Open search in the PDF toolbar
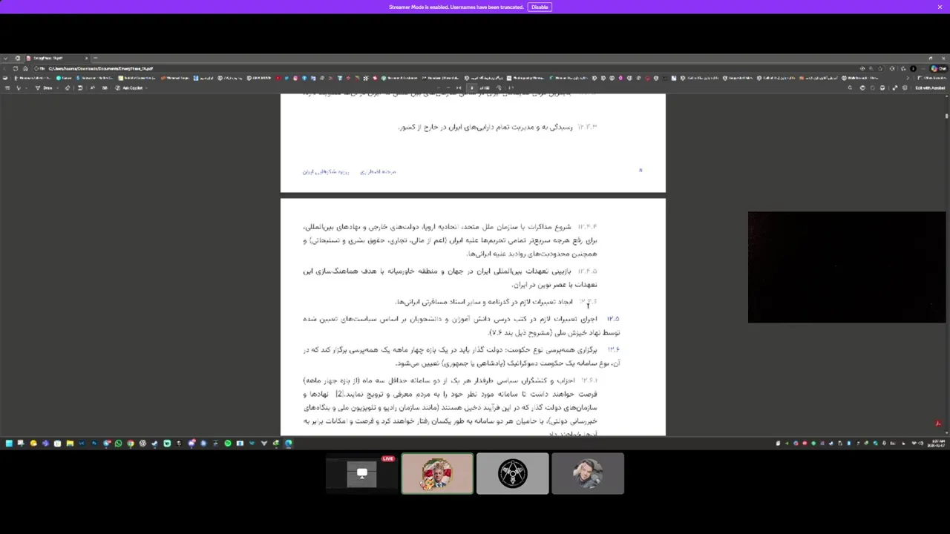The image size is (950, 534). point(850,88)
